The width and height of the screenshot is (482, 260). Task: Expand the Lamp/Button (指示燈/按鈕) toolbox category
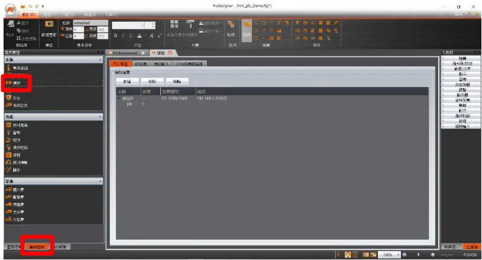[461, 64]
